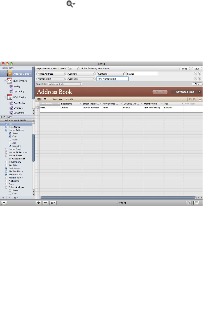Go to the next record arrow
Image resolution: width=204 pixels, height=333 pixels.
(164, 92)
